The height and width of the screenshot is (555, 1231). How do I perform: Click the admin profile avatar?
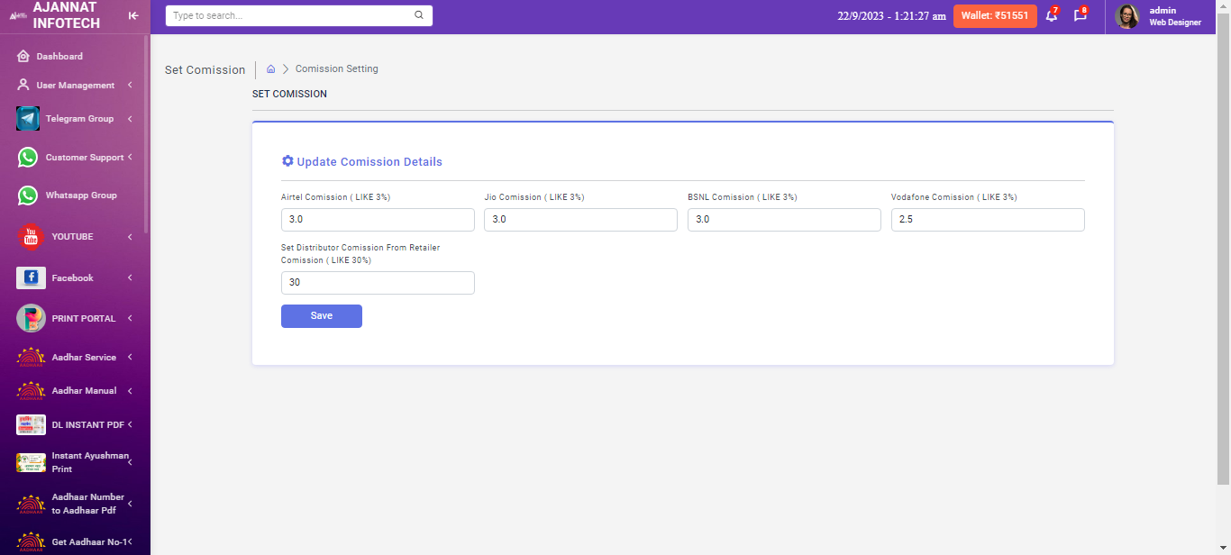coord(1127,16)
